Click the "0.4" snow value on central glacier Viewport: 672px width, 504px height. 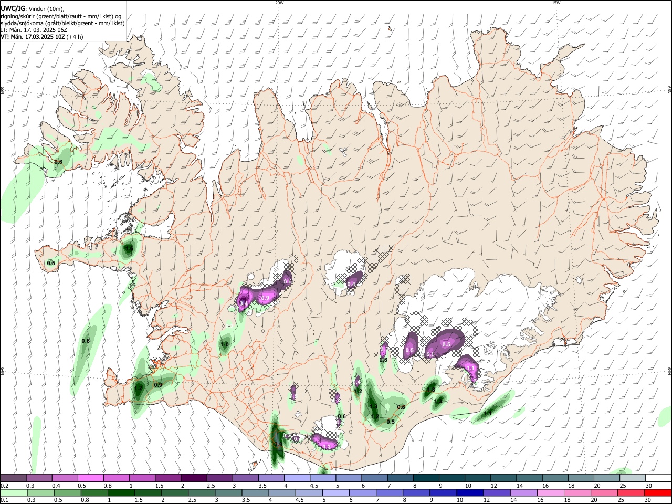click(352, 285)
